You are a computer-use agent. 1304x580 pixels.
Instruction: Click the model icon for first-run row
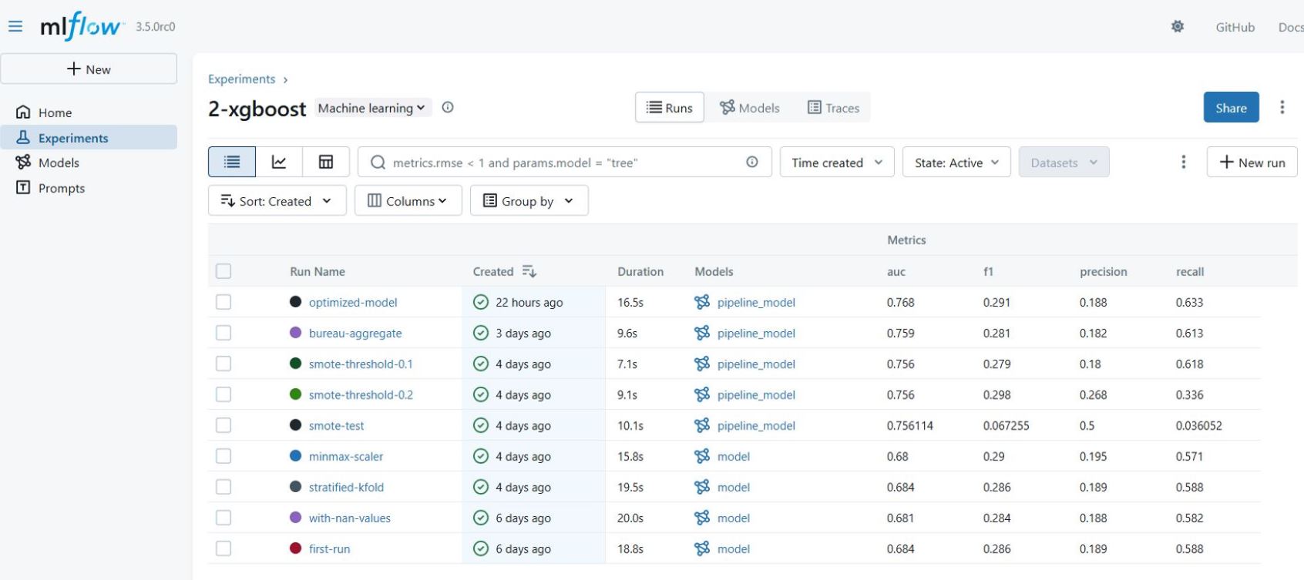[x=702, y=548]
